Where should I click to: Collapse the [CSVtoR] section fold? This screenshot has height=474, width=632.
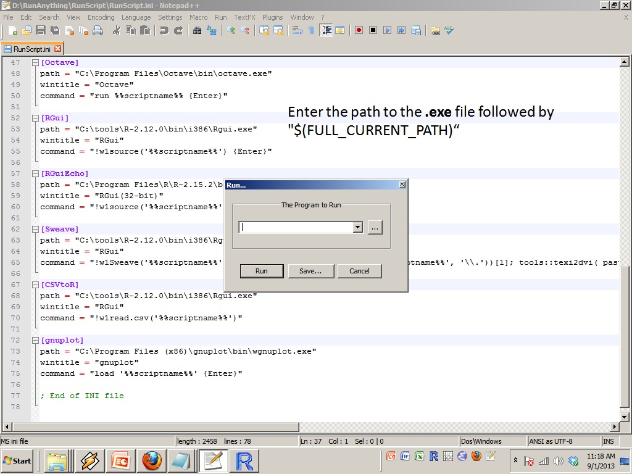click(35, 285)
